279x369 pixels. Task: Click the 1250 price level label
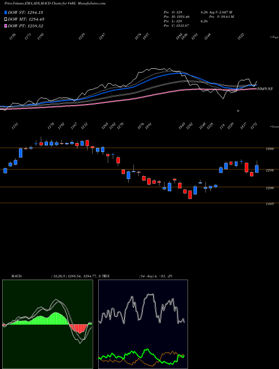270,188
